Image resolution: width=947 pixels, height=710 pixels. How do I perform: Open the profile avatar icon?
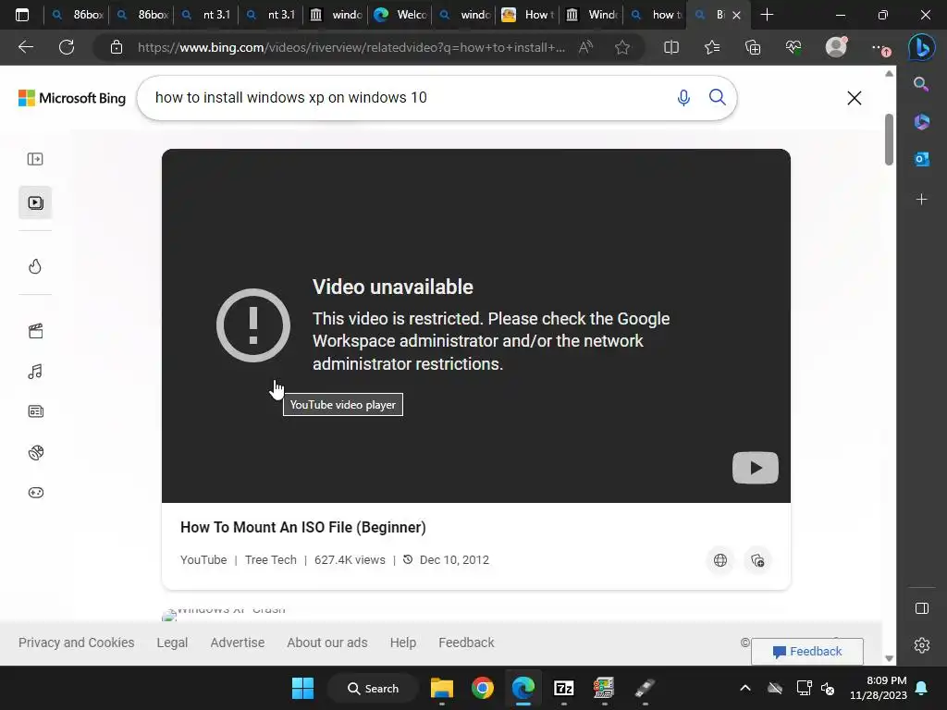click(x=836, y=46)
